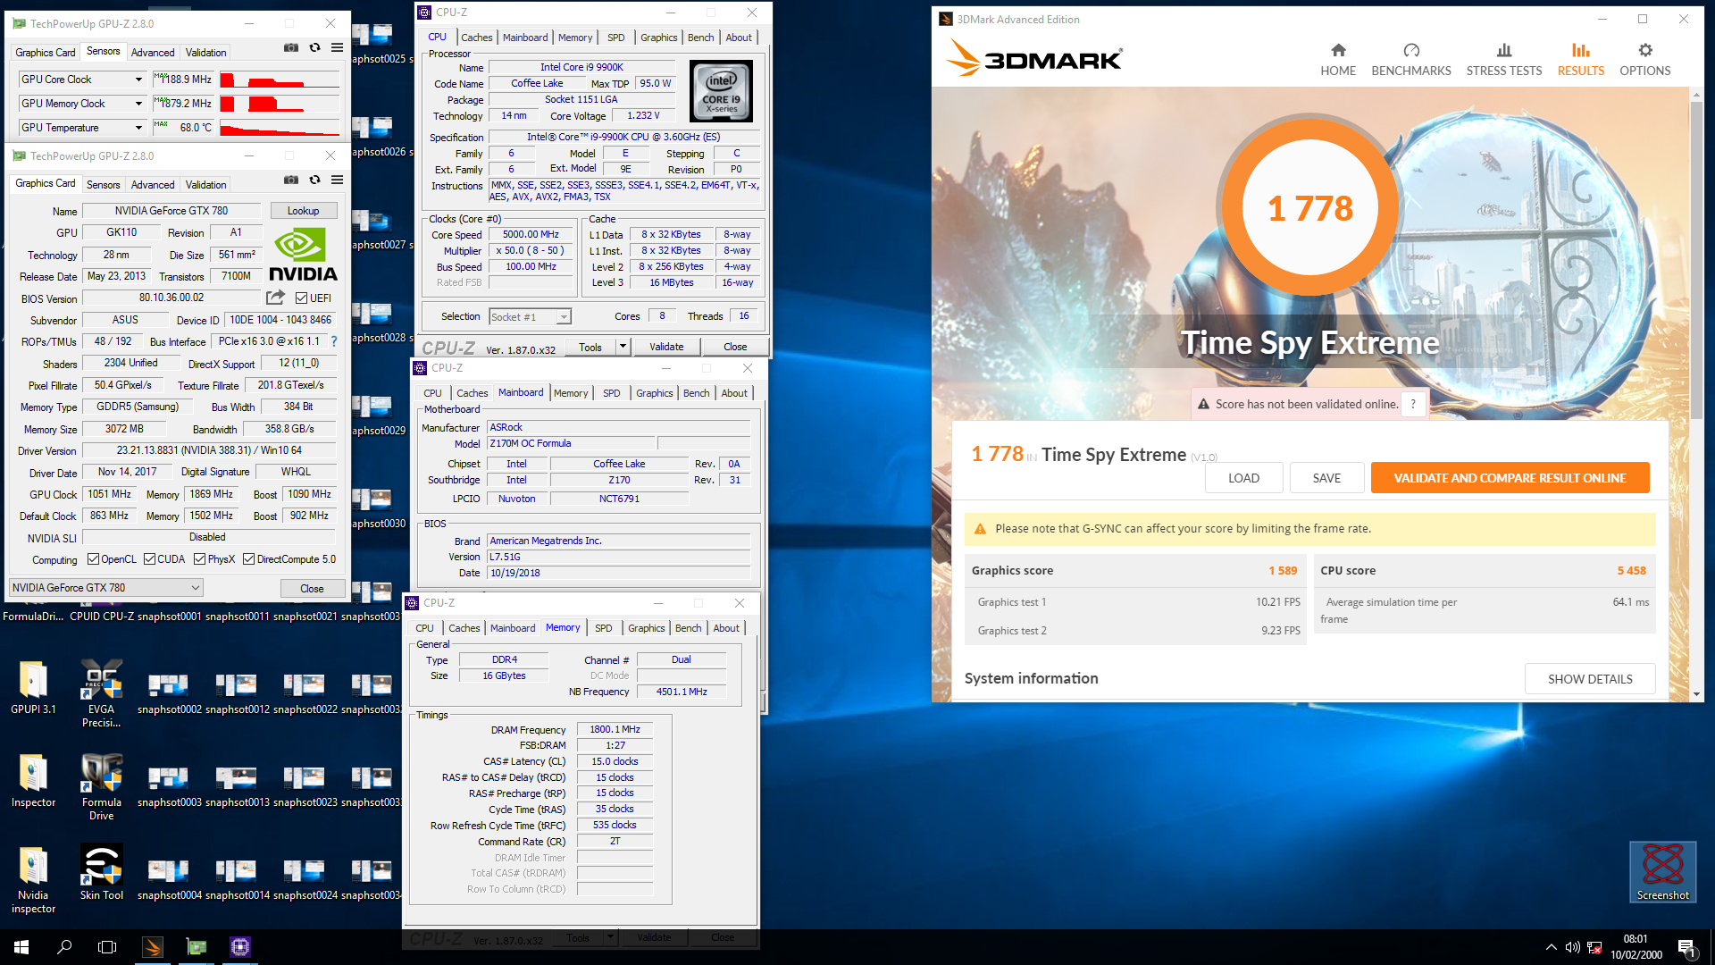The width and height of the screenshot is (1715, 965).
Task: Open GPUPI 3.1 desktop icon
Action: tap(33, 688)
